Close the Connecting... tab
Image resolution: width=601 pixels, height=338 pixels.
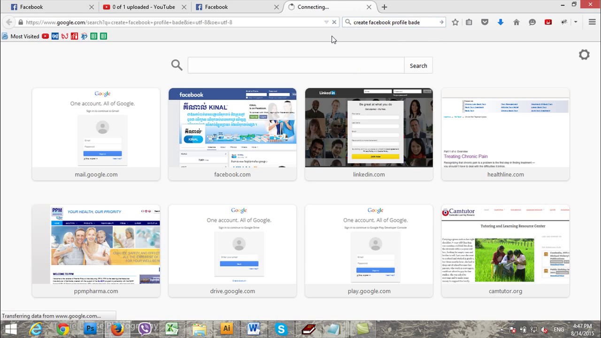click(369, 7)
